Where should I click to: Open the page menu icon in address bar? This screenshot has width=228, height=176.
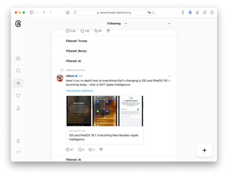click(x=75, y=12)
